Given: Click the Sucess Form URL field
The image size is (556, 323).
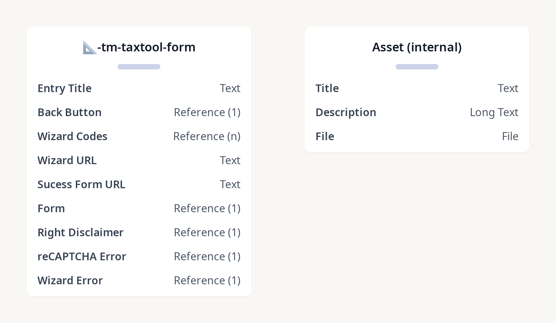Looking at the screenshot, I should click(x=82, y=185).
